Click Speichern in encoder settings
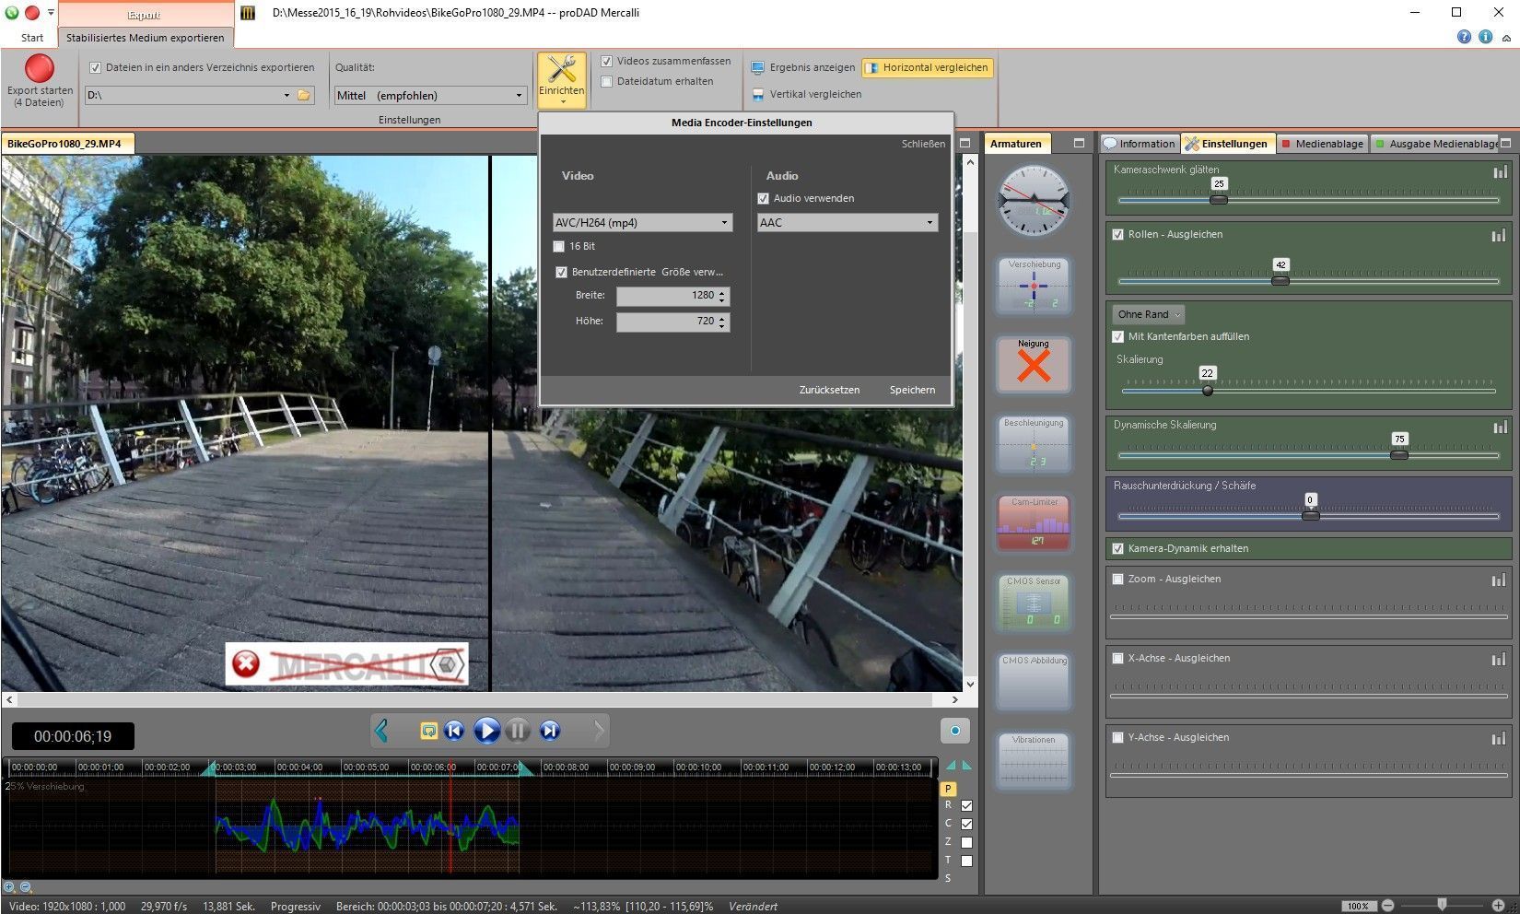 912,390
